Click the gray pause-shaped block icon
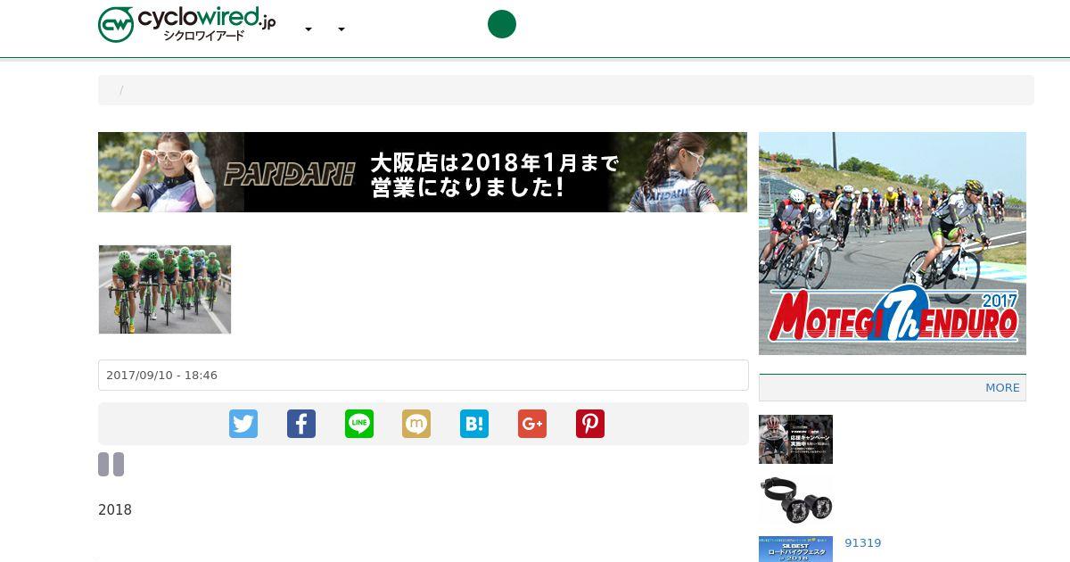Image resolution: width=1070 pixels, height=562 pixels. click(111, 464)
